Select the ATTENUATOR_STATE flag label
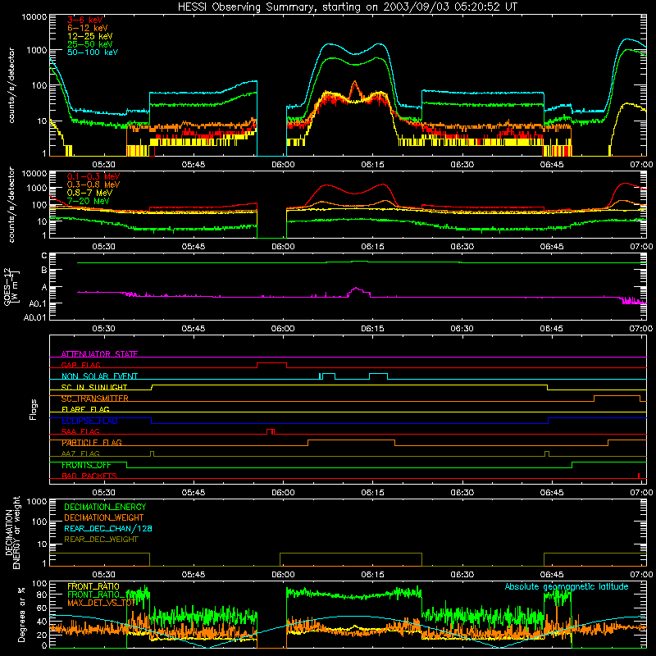 [99, 354]
